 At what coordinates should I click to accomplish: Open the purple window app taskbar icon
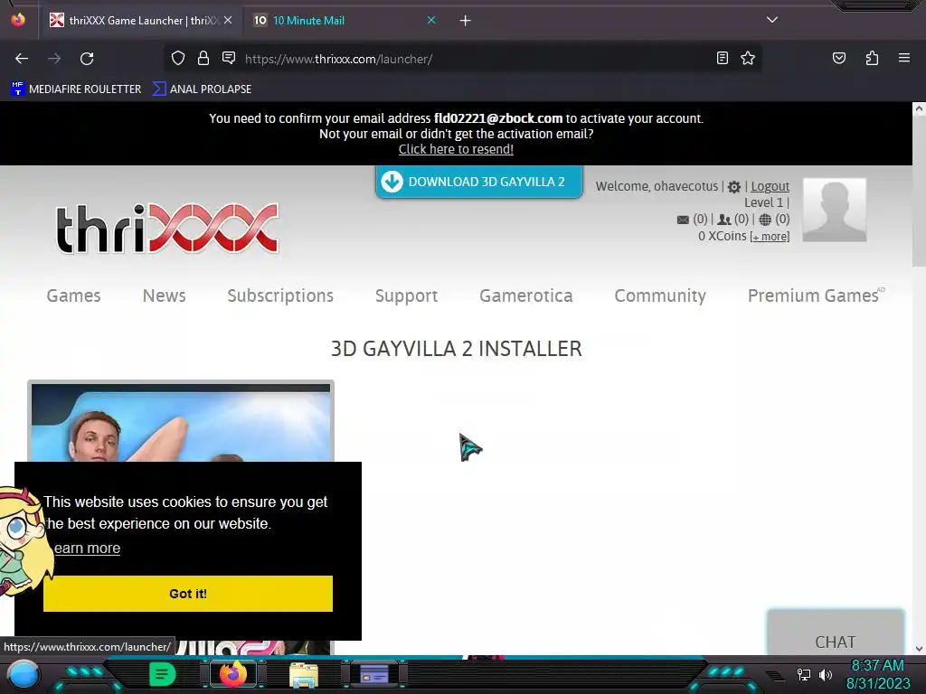[373, 674]
